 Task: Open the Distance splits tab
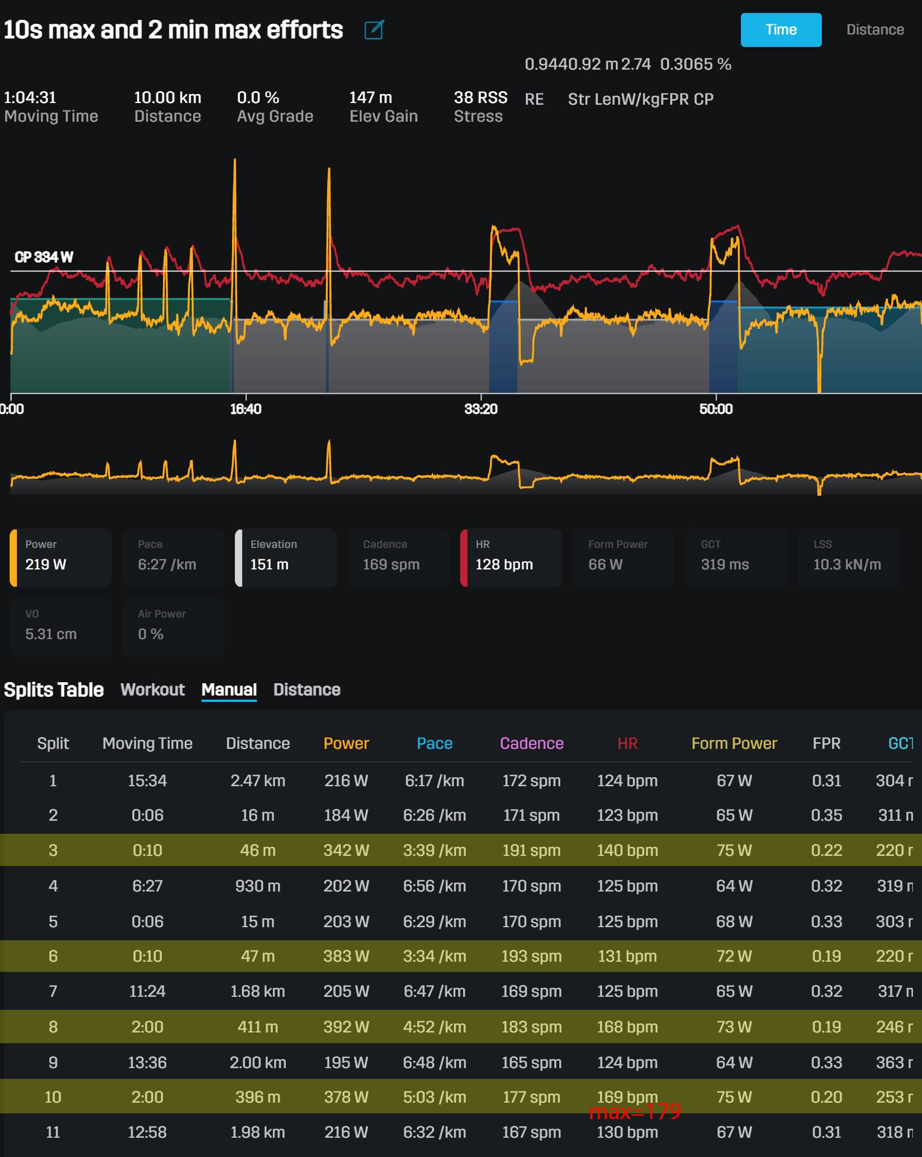[307, 689]
